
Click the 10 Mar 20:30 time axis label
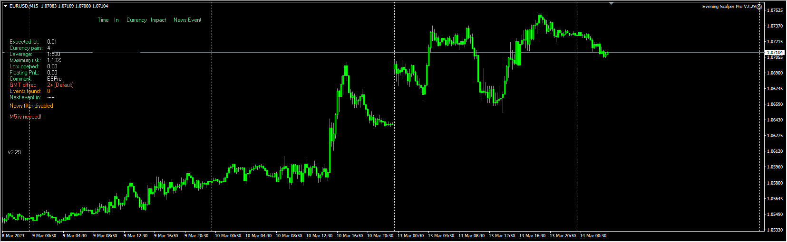pyautogui.click(x=380, y=236)
